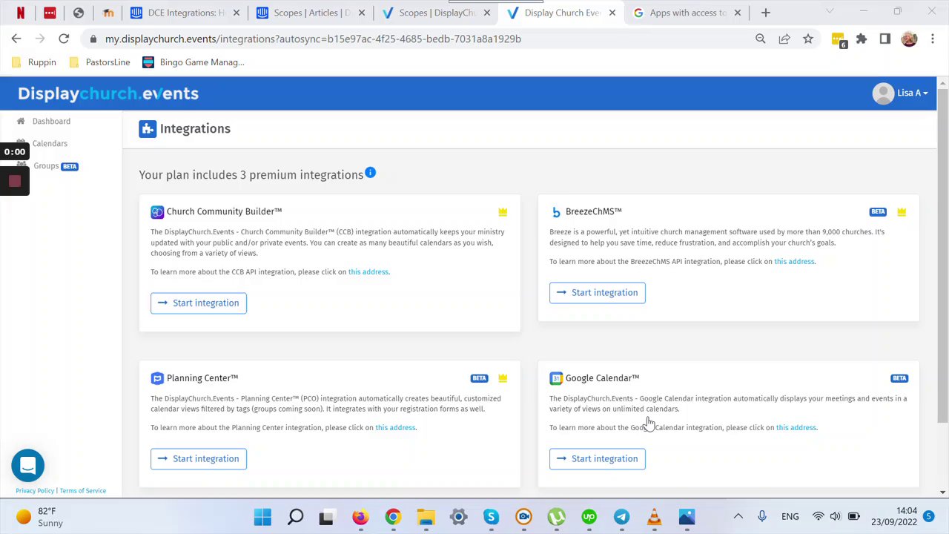Click the BETA badge on BreezeChMS card
The width and height of the screenshot is (949, 534).
(x=878, y=212)
